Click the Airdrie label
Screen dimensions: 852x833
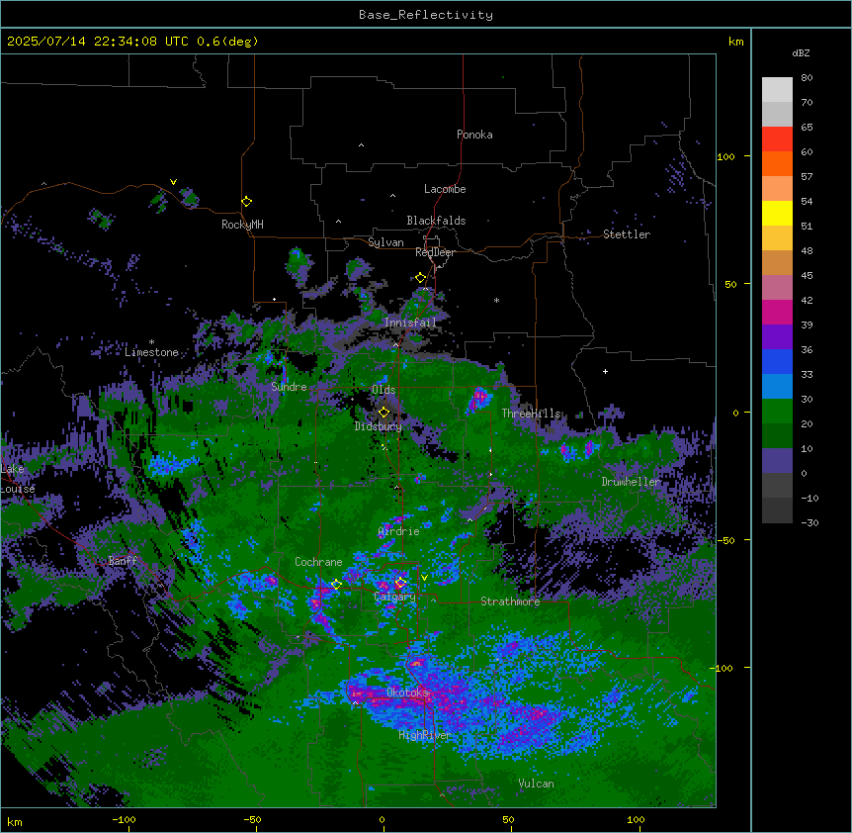pyautogui.click(x=398, y=531)
